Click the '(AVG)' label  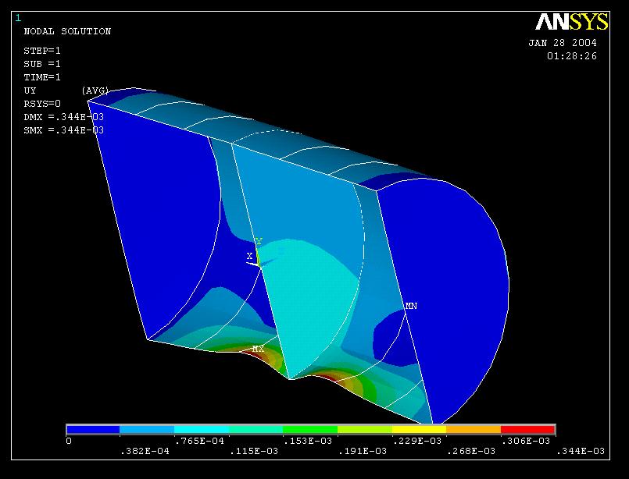click(95, 90)
